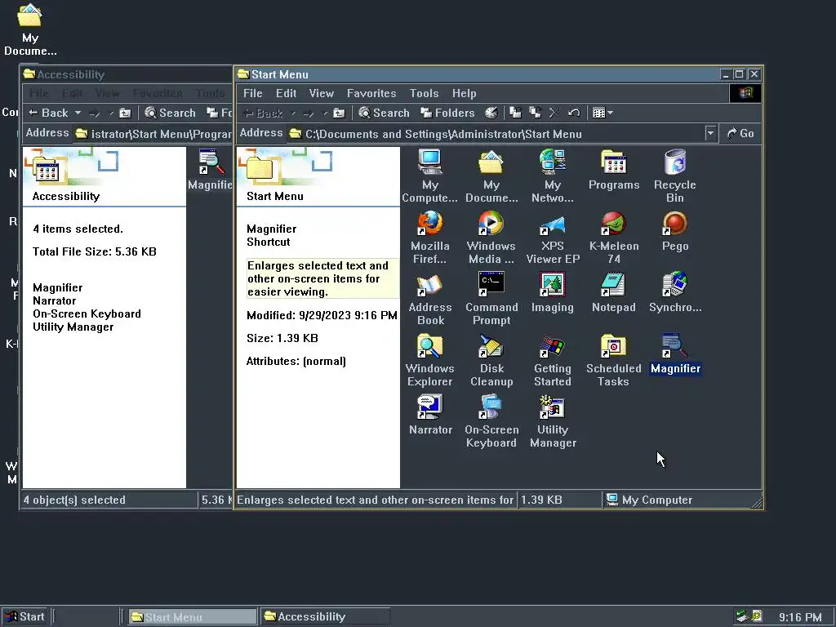Select the Recycle Bin icon
Viewport: 836px width, 627px height.
pyautogui.click(x=675, y=176)
